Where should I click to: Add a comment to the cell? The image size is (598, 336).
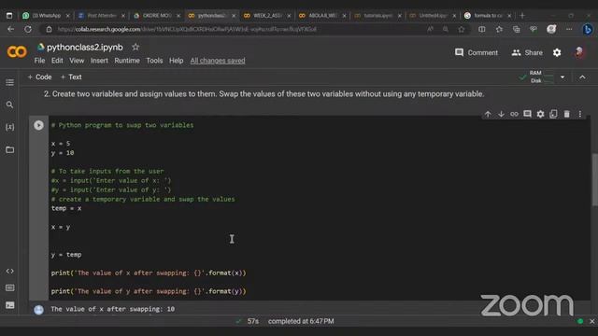527,114
